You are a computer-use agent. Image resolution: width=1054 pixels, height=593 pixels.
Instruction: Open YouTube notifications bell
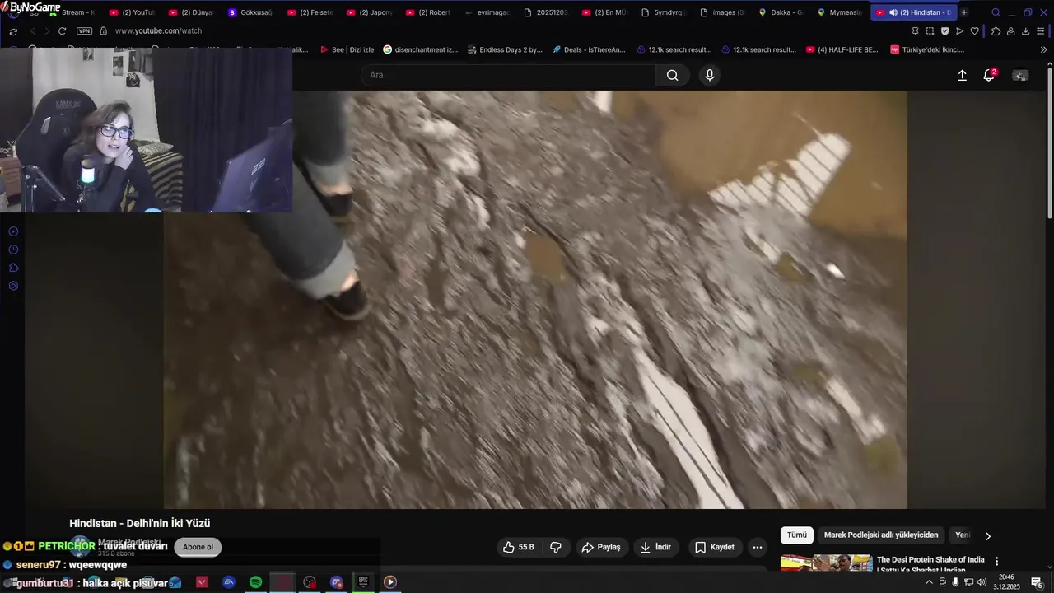[x=989, y=75]
